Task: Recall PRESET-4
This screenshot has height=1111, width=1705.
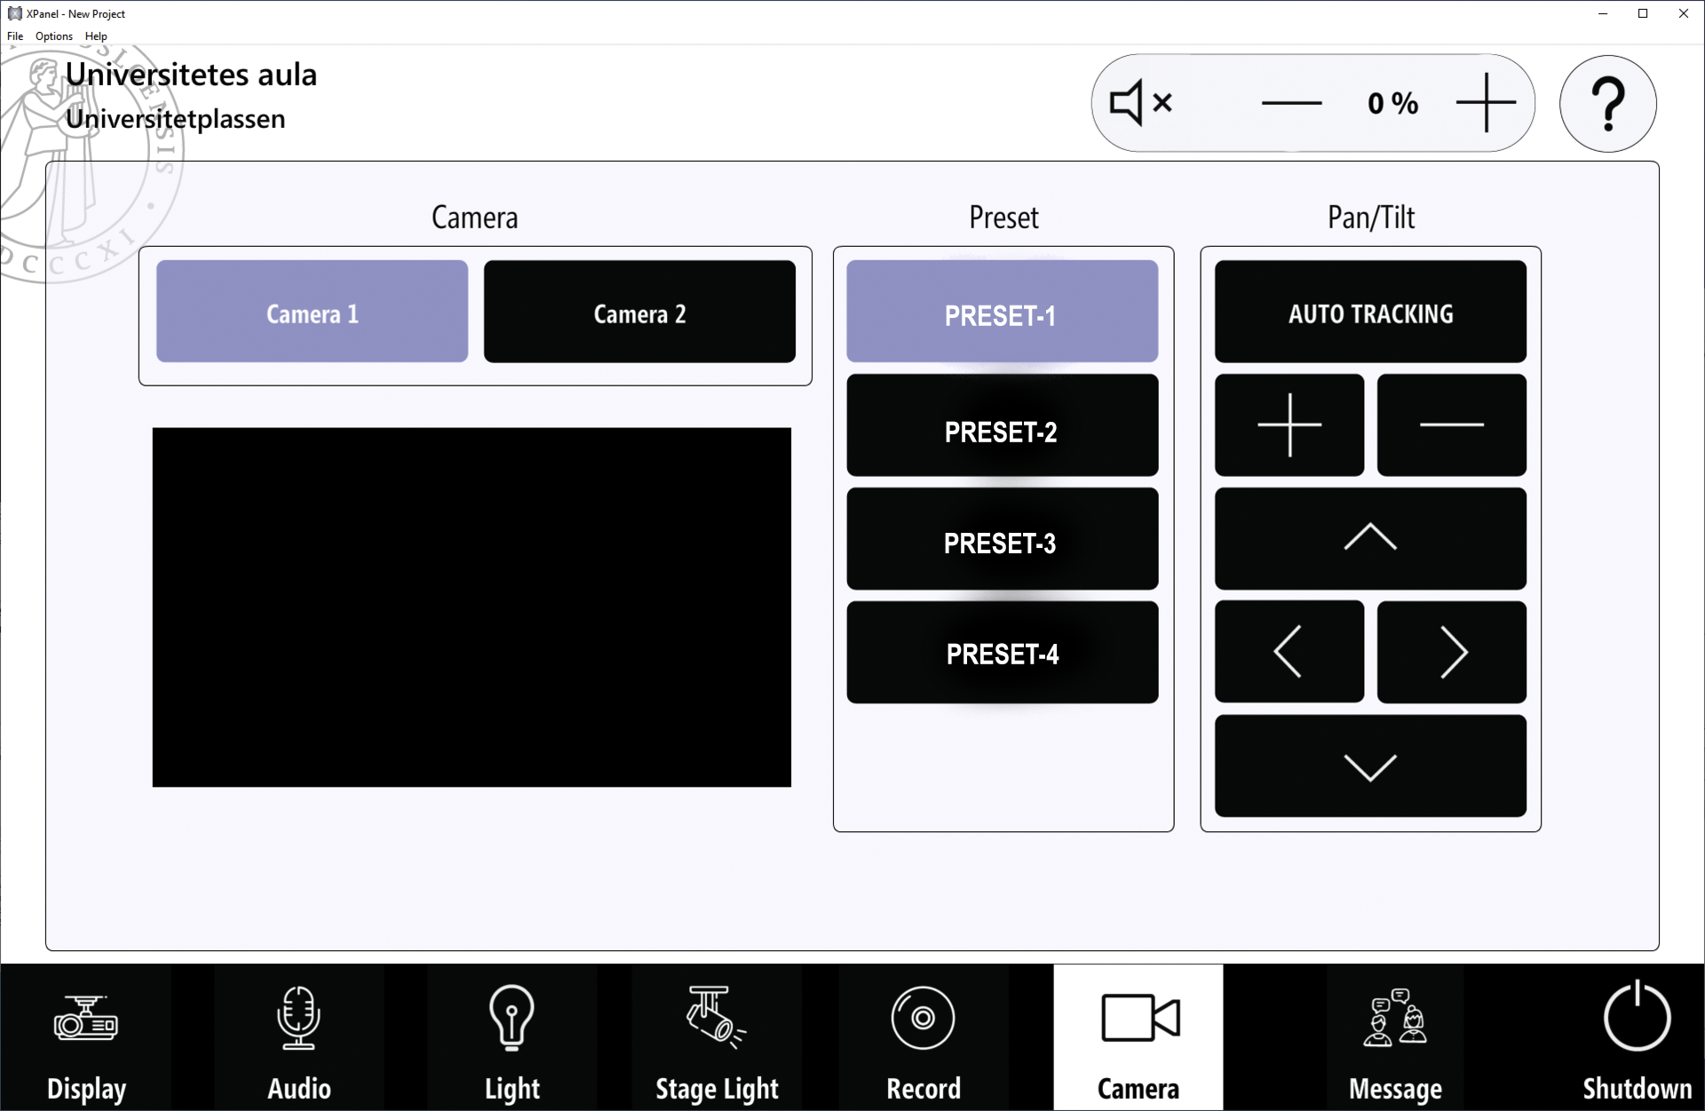Action: pyautogui.click(x=1003, y=652)
